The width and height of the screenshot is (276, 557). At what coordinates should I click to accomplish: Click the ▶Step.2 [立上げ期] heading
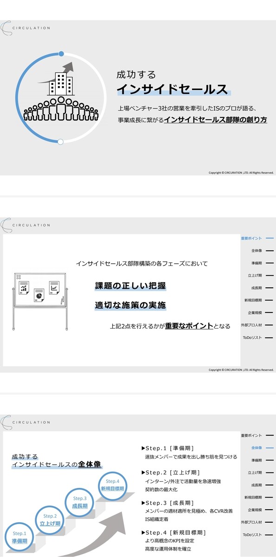click(x=171, y=473)
